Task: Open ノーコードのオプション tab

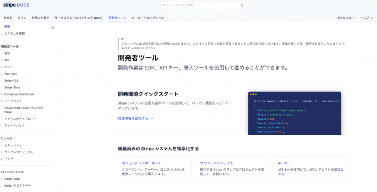Action: tap(148, 18)
